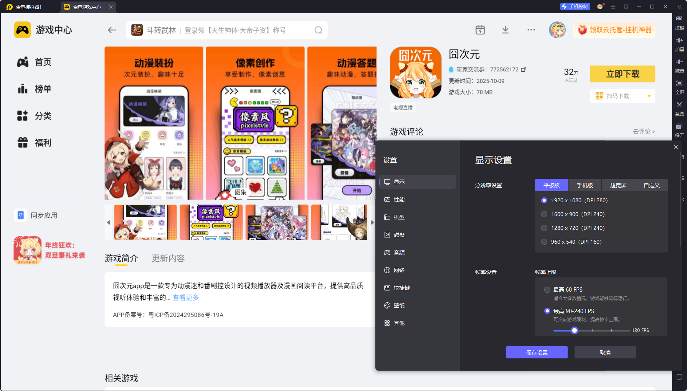Select 1280 x 720 (DPI 240) resolution

[573, 228]
